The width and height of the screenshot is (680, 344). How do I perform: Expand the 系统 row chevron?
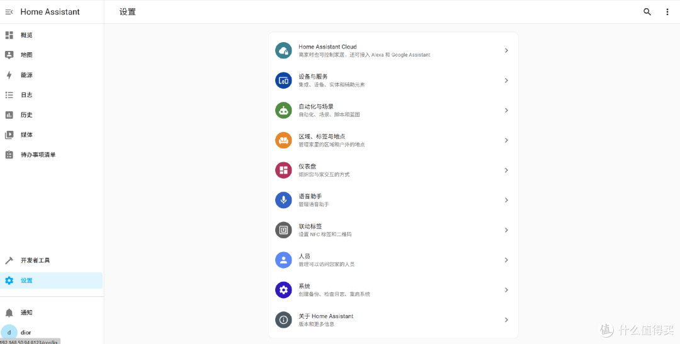[x=506, y=290]
